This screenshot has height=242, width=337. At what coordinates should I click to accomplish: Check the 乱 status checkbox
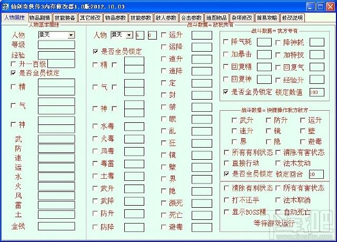pyautogui.click(x=164, y=131)
